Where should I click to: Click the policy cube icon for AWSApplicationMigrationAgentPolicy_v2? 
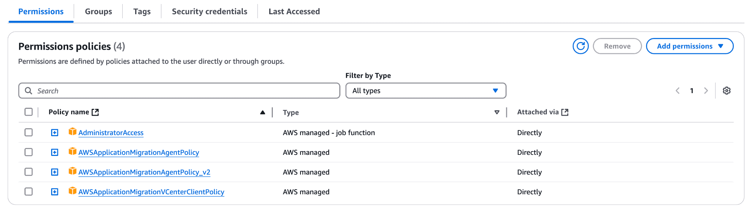point(72,171)
